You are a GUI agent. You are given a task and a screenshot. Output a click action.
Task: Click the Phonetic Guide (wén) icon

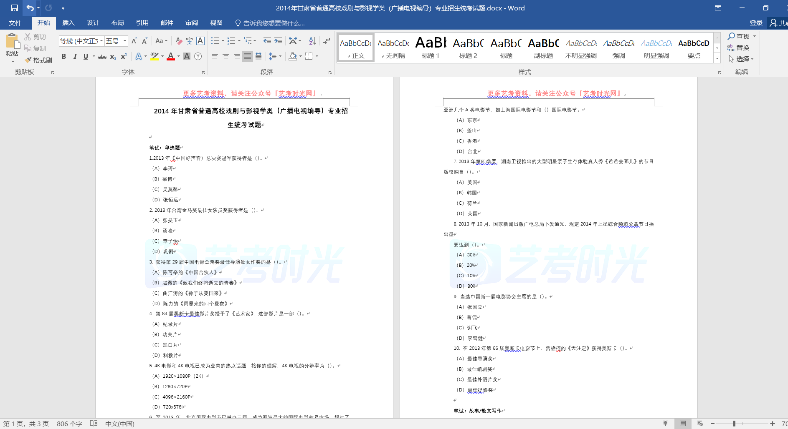pos(189,41)
